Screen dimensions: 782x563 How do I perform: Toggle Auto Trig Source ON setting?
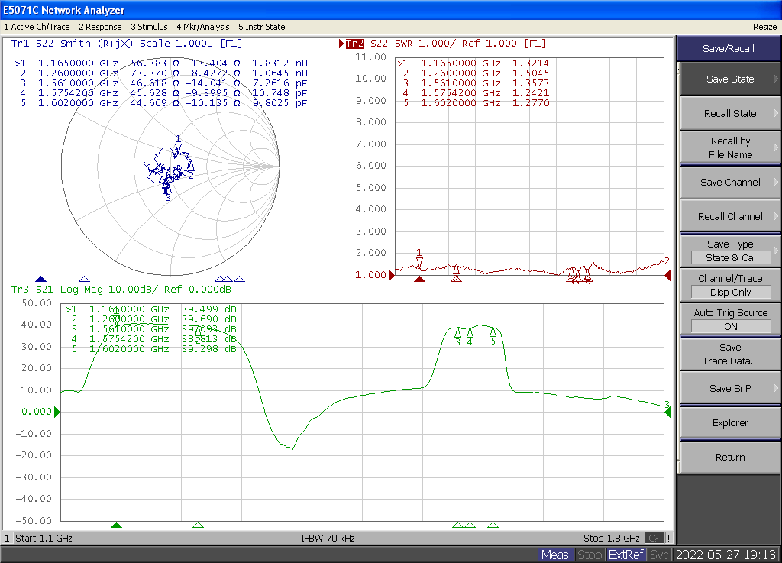point(731,319)
